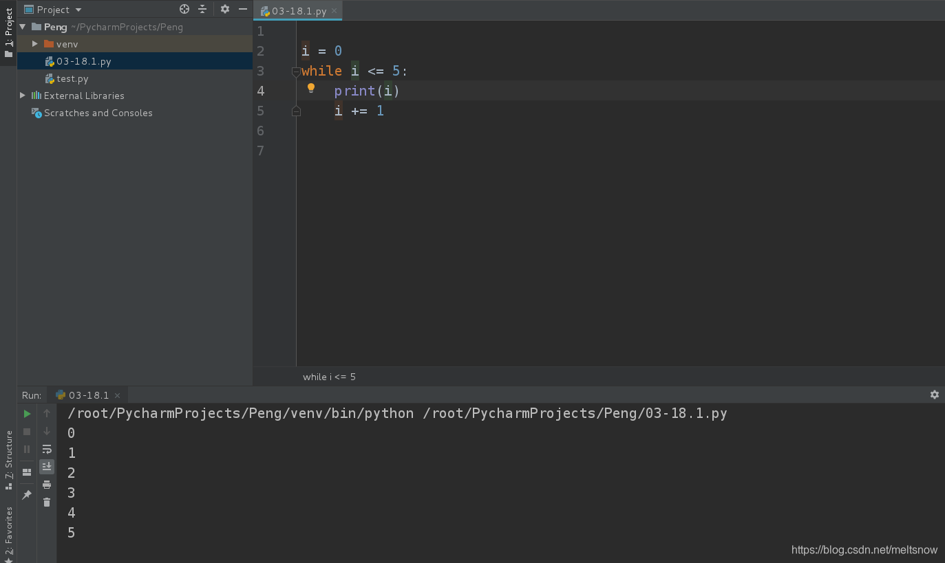Screen dimensions: 945x563
Task: Clear console output with the trash icon
Action: pyautogui.click(x=47, y=503)
